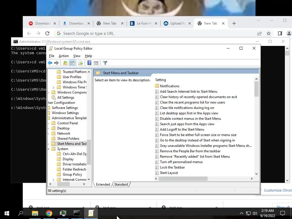
Task: Open the Help menu
Action: tap(88, 56)
